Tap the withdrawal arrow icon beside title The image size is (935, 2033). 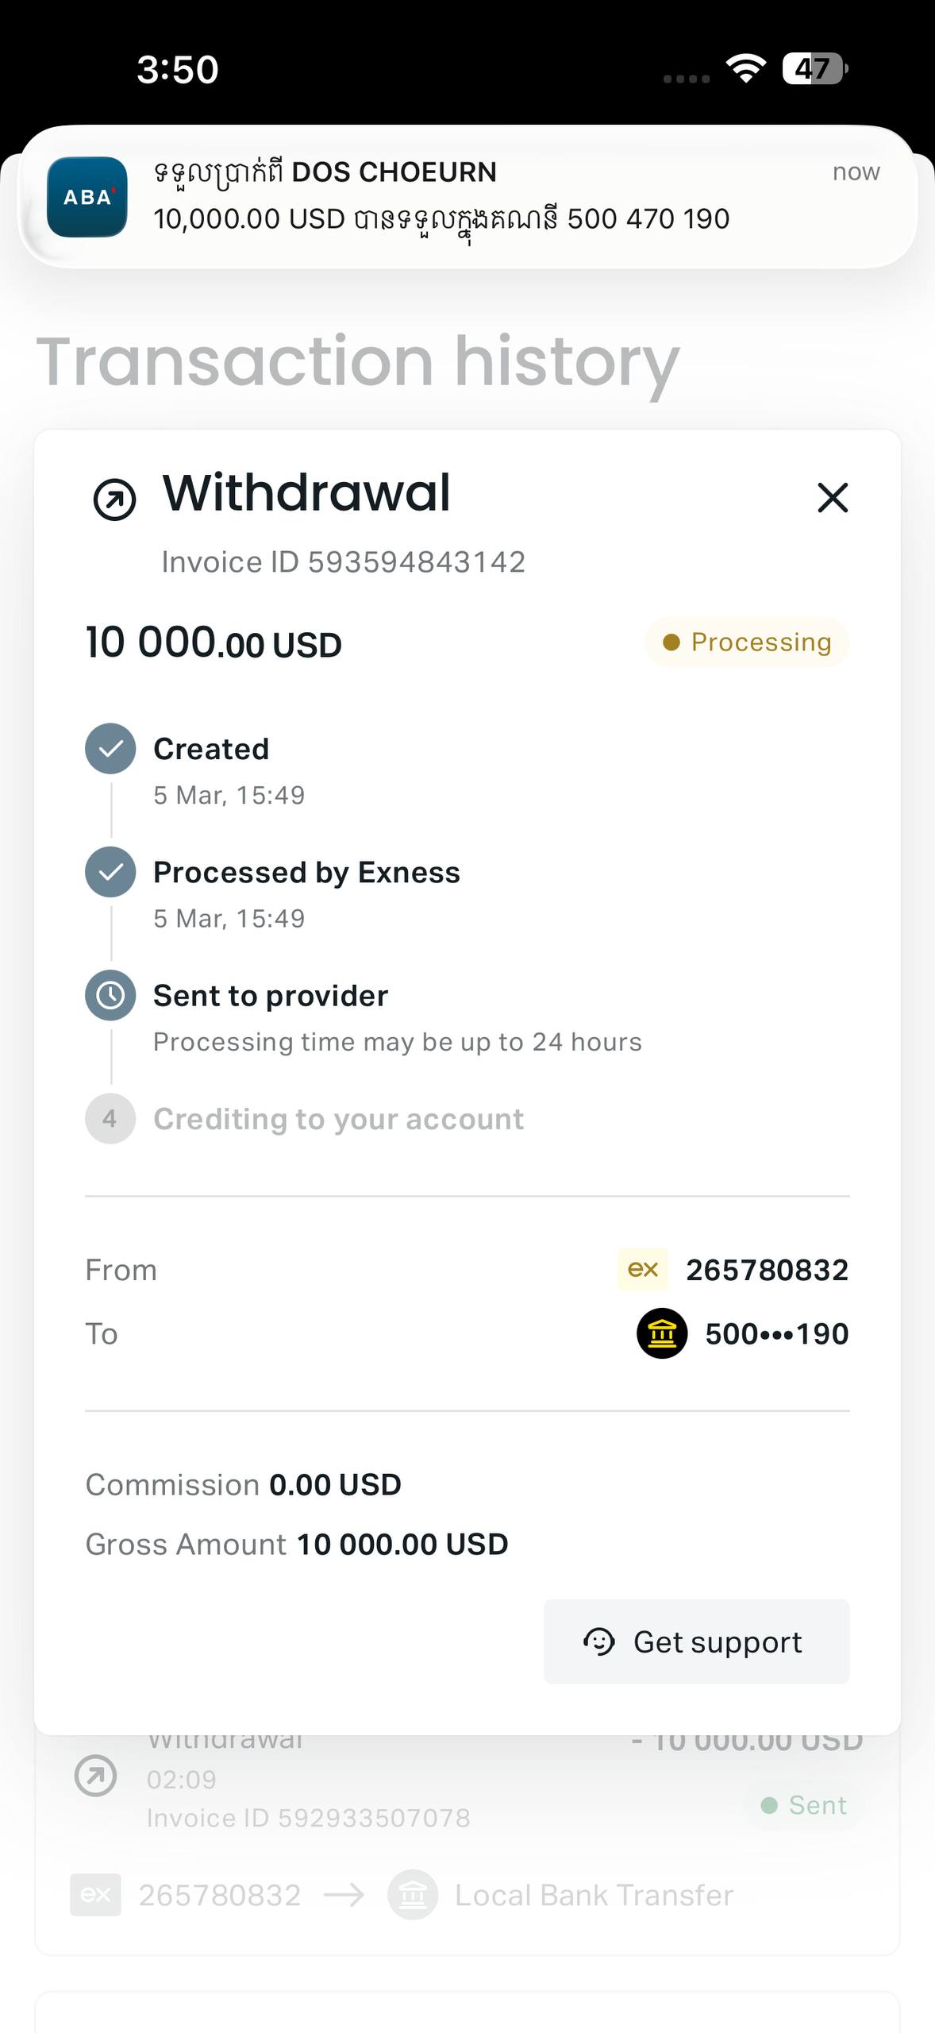[x=115, y=500]
